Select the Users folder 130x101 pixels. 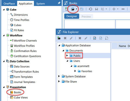point(77,61)
